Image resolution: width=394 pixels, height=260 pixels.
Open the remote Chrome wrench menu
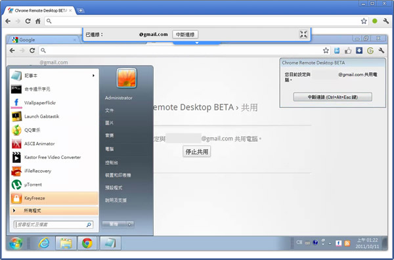pyautogui.click(x=382, y=51)
